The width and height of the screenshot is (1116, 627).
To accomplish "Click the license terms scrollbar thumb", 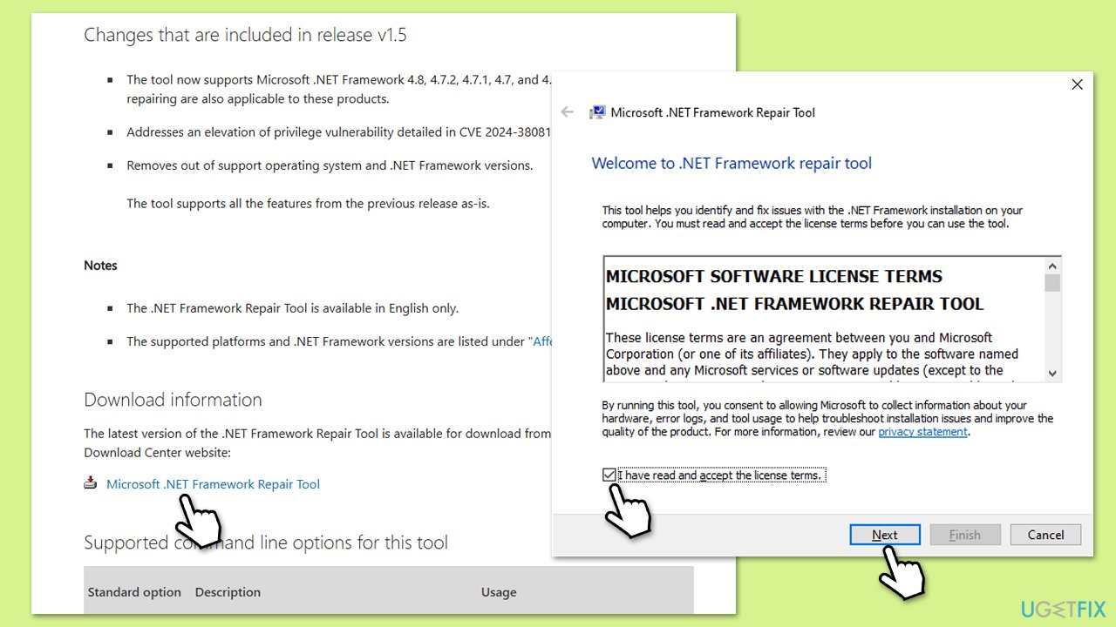I will tap(1052, 283).
